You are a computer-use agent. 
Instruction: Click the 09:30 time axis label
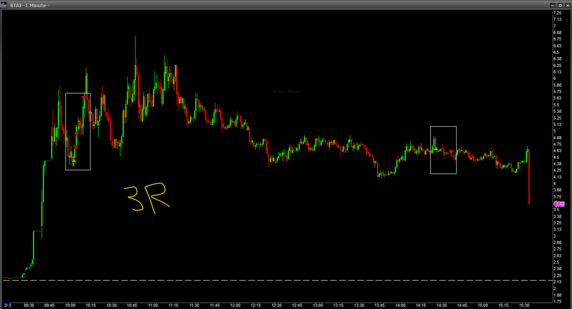[x=29, y=305]
